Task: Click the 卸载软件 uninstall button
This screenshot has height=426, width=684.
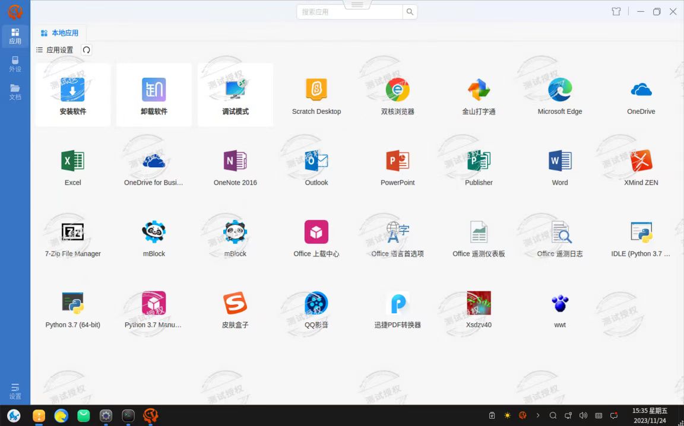Action: click(x=154, y=95)
